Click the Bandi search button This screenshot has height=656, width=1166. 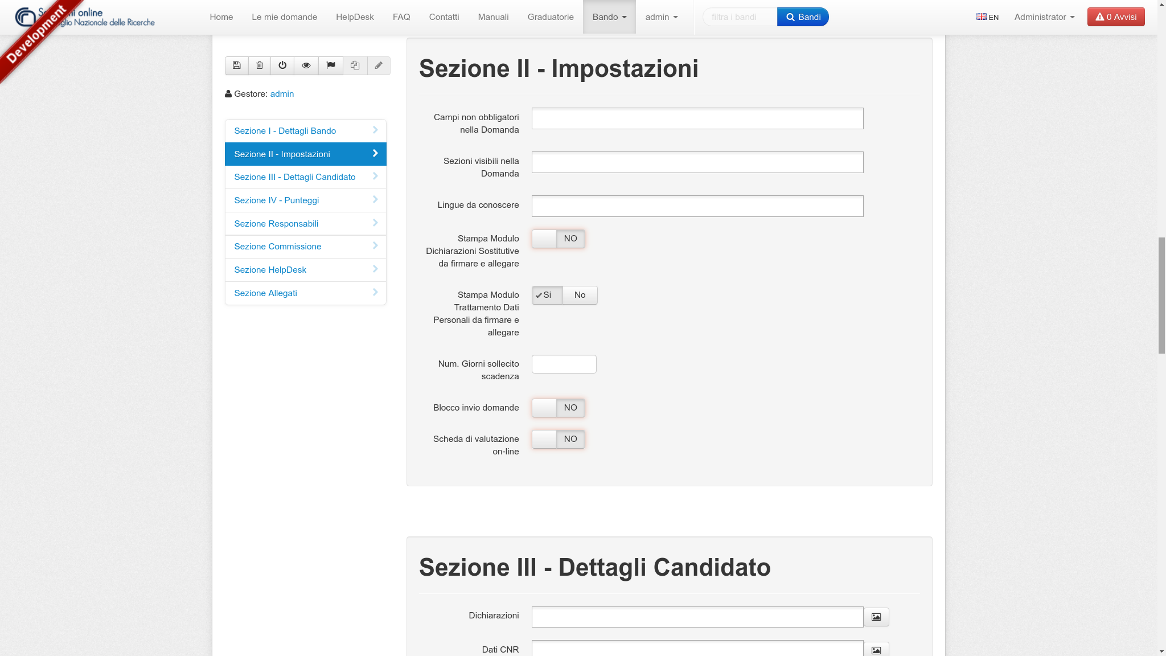[803, 17]
